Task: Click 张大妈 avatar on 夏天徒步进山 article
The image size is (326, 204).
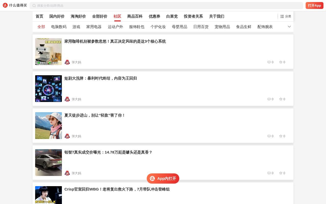Action: point(67,136)
